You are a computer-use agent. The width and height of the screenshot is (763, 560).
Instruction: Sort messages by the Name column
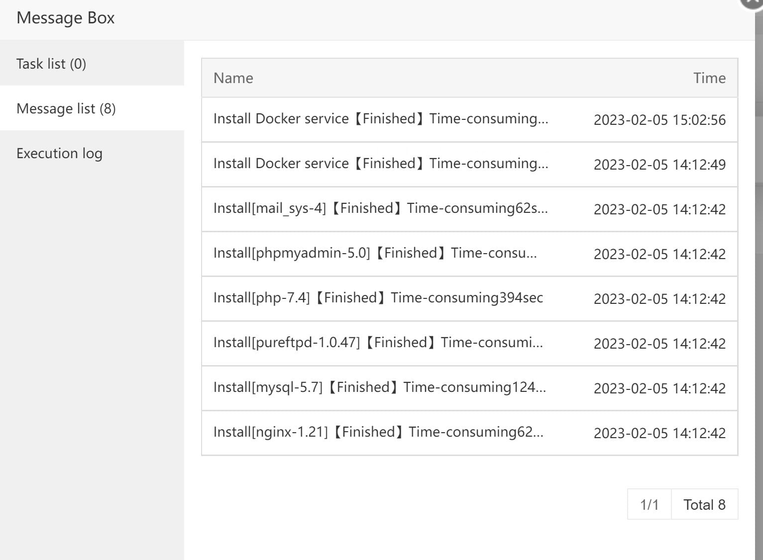point(233,78)
